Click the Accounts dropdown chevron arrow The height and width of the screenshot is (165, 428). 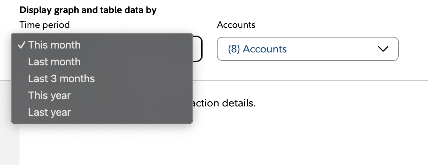tap(383, 49)
